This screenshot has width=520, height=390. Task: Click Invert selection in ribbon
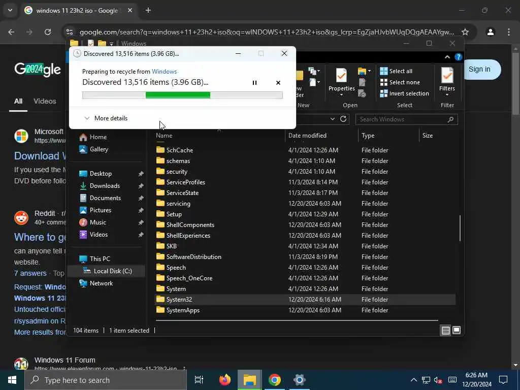tap(405, 93)
